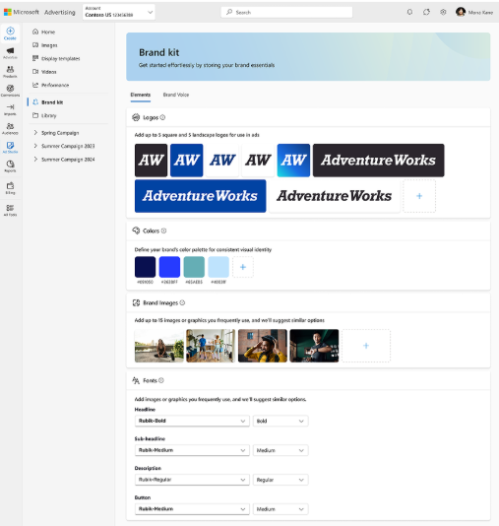Show All Tools in the rail
499x526 pixels.
[x=10, y=210]
